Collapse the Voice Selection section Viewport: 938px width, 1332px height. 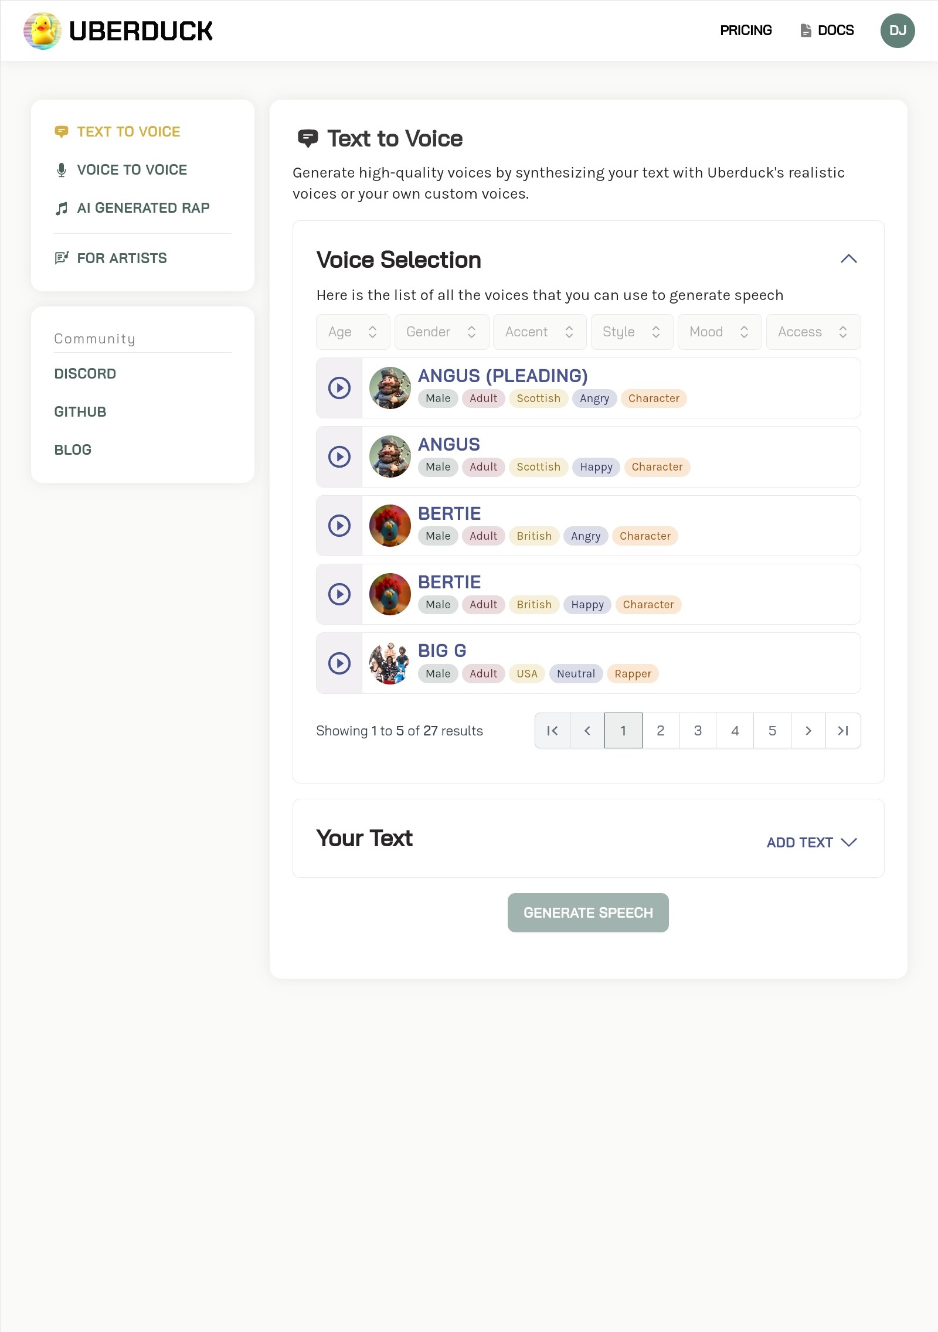(x=848, y=259)
